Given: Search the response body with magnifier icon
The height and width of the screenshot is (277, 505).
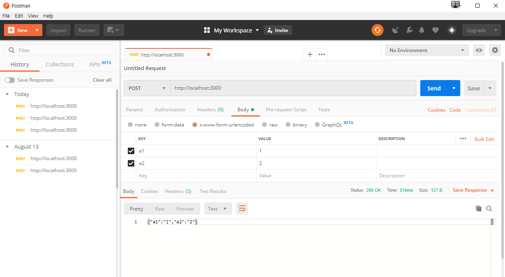Looking at the screenshot, I should tap(489, 209).
